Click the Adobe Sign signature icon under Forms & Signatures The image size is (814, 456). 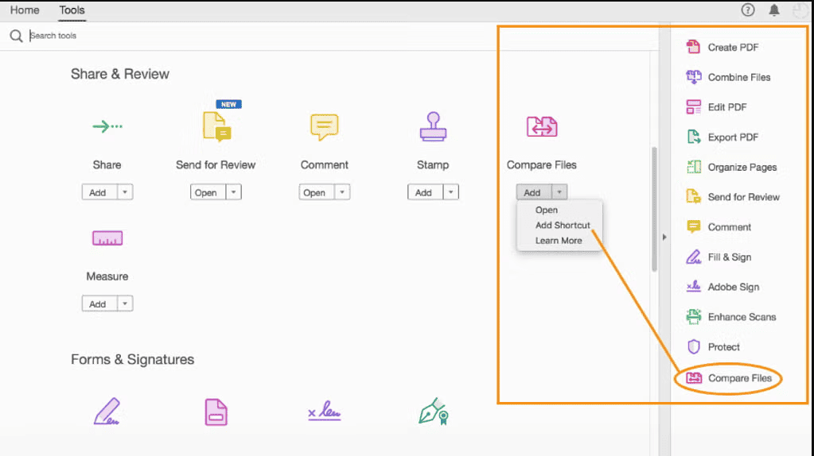coord(325,411)
